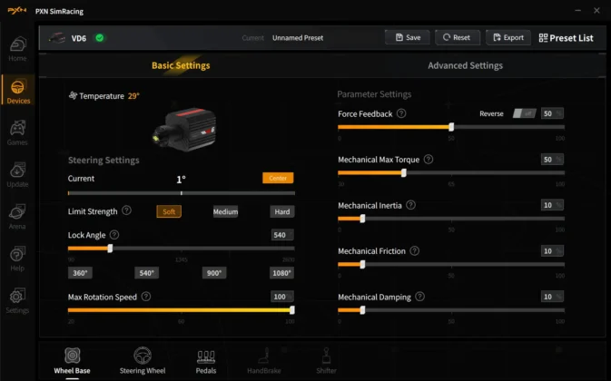Screen dimensions: 611x381
Task: Click the Lock Angle value field
Action: click(282, 235)
